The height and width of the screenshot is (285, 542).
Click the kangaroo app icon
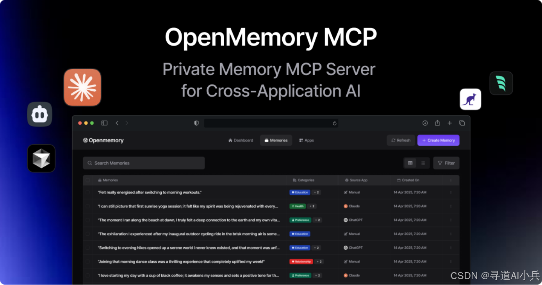click(470, 99)
